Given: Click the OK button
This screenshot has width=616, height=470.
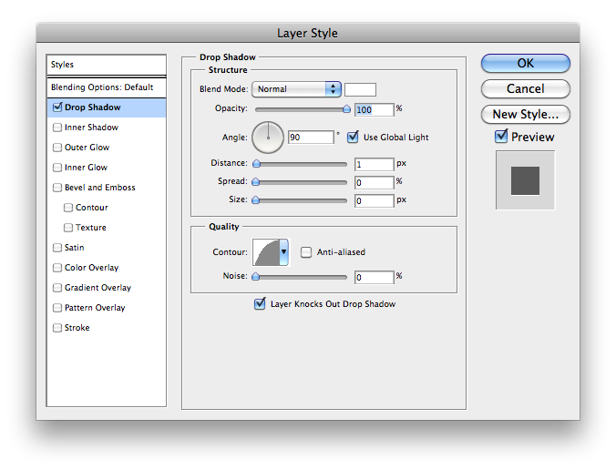Looking at the screenshot, I should (525, 63).
